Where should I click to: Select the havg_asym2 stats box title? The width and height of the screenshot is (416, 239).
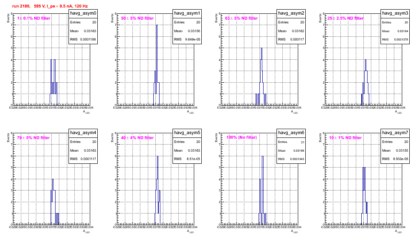click(x=291, y=13)
